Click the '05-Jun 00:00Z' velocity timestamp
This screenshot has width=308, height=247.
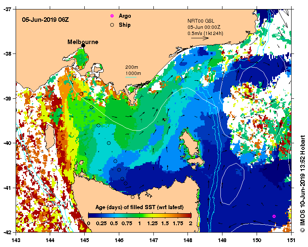(204, 27)
